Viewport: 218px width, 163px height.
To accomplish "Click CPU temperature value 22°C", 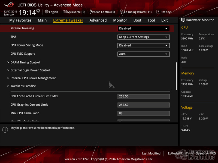I will pos(202,39).
